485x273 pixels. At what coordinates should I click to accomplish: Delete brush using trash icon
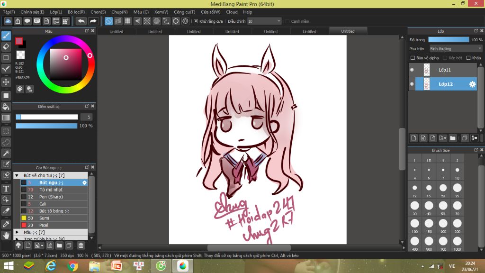[x=81, y=246]
